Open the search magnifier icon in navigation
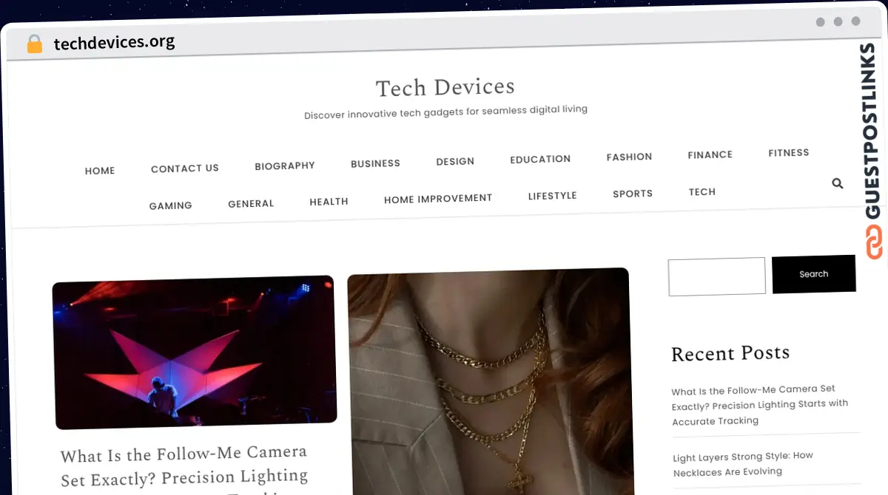This screenshot has height=495, width=888. (837, 183)
